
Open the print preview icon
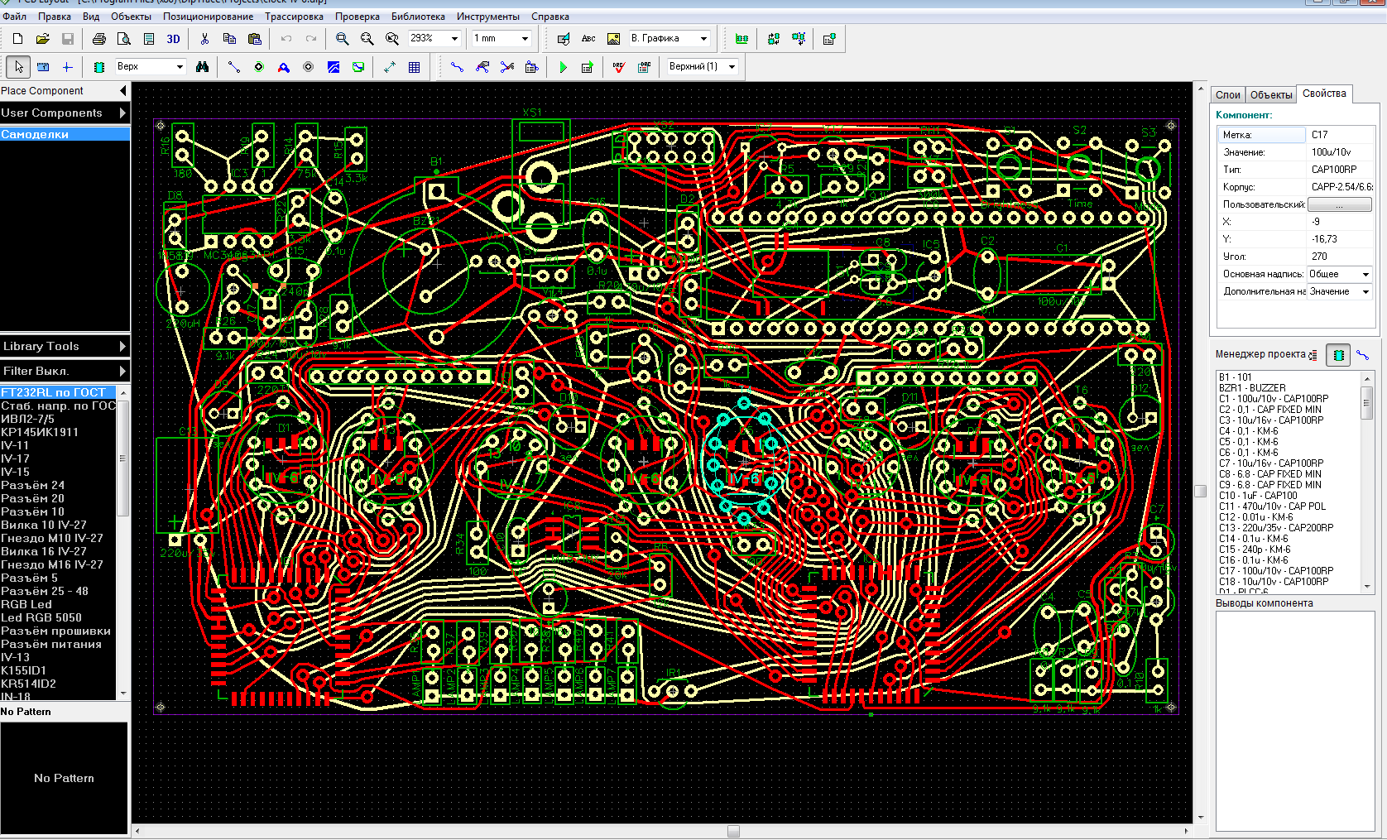[124, 39]
